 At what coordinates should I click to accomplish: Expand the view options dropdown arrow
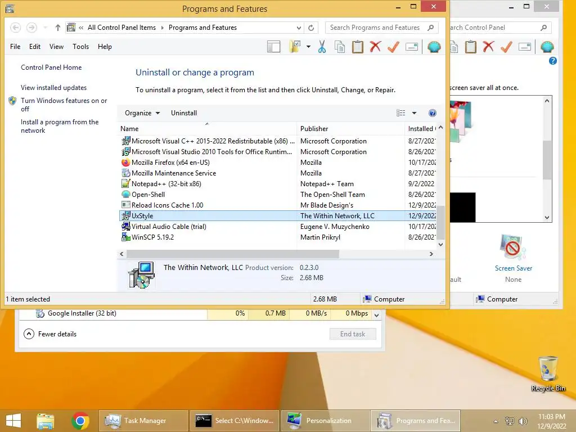point(414,113)
